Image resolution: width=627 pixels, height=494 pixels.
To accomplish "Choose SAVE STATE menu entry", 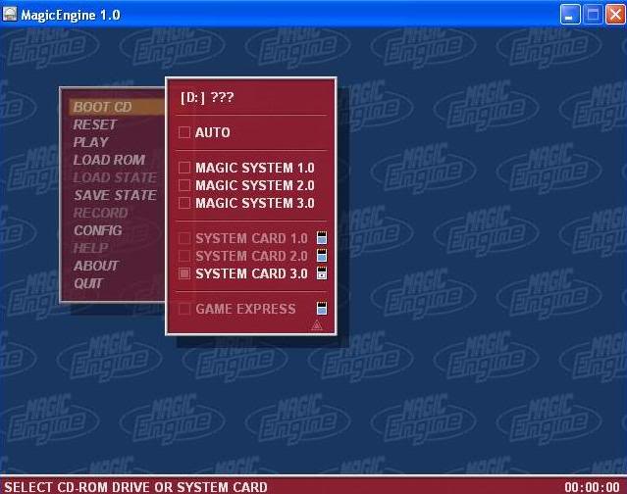I will 115,195.
